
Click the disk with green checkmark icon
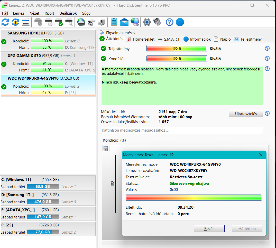coord(59,22)
